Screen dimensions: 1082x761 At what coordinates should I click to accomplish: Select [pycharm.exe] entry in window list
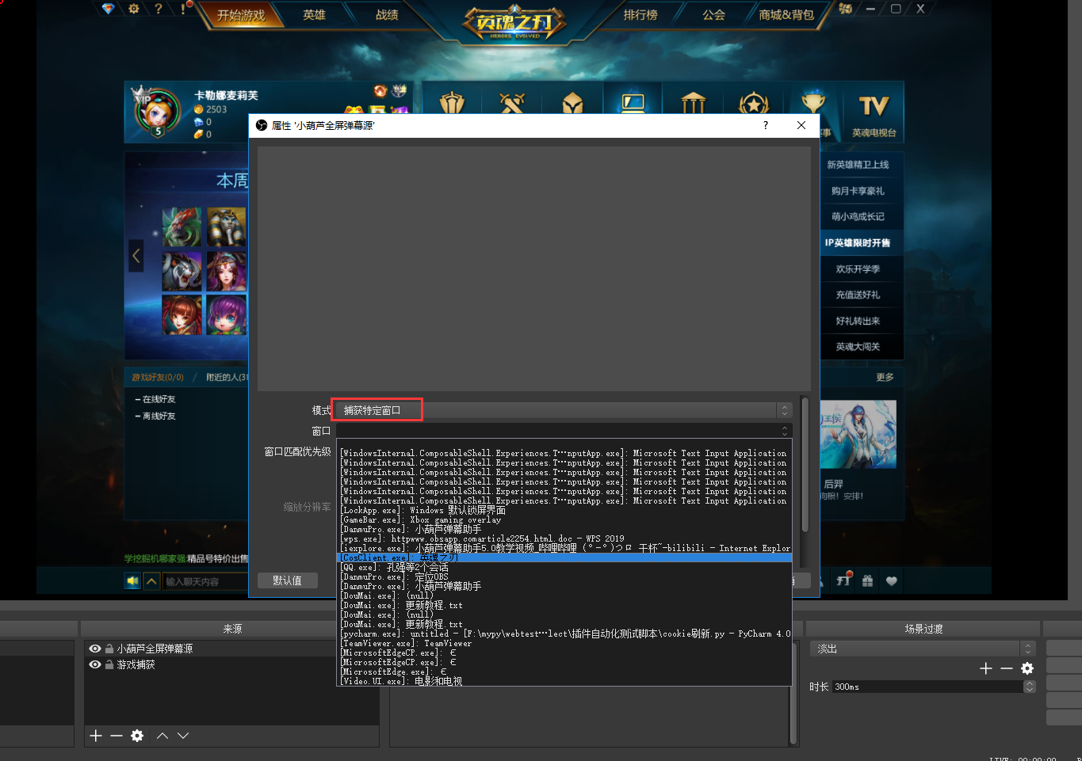(564, 634)
